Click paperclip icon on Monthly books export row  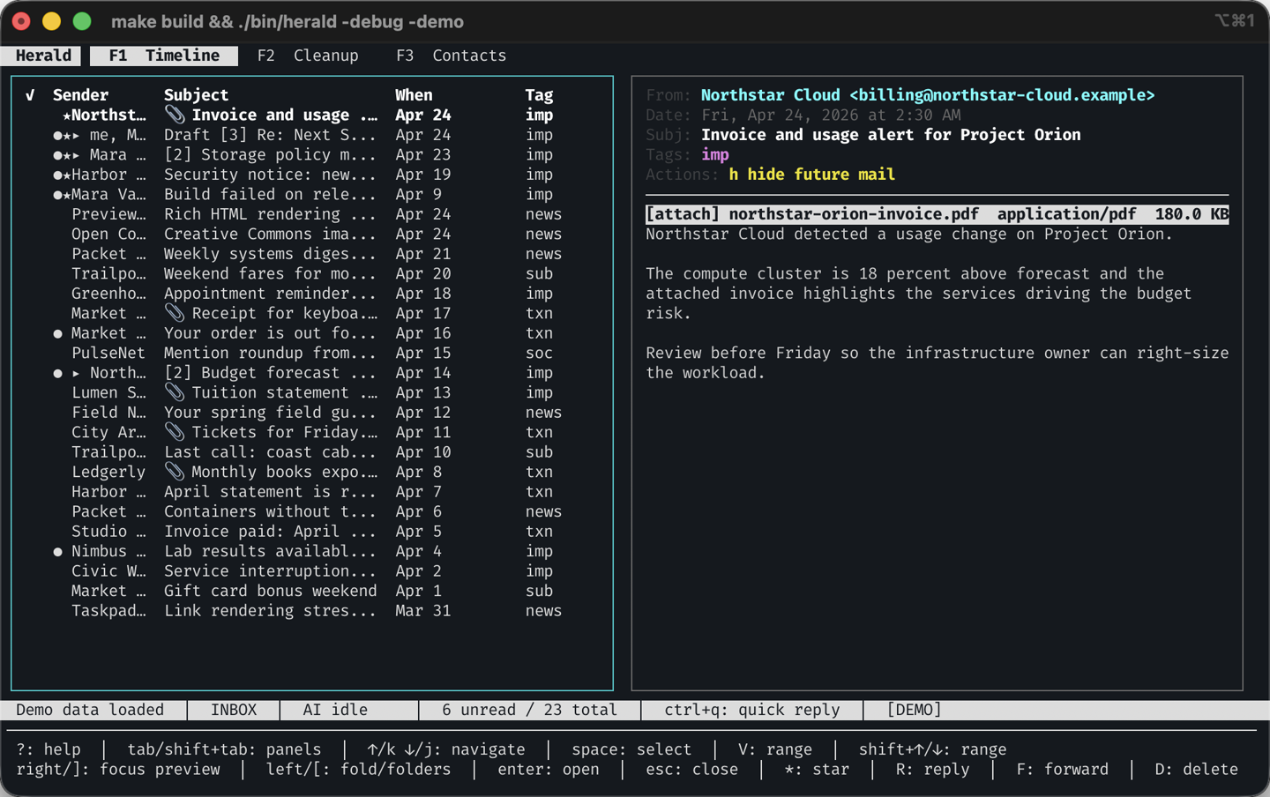[175, 473]
